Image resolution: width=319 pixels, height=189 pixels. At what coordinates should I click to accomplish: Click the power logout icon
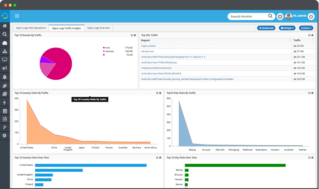(x=311, y=17)
